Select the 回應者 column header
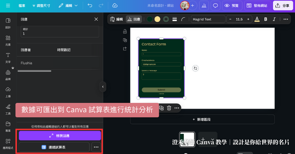Image resolution: width=295 pixels, height=154 pixels. tap(26, 50)
